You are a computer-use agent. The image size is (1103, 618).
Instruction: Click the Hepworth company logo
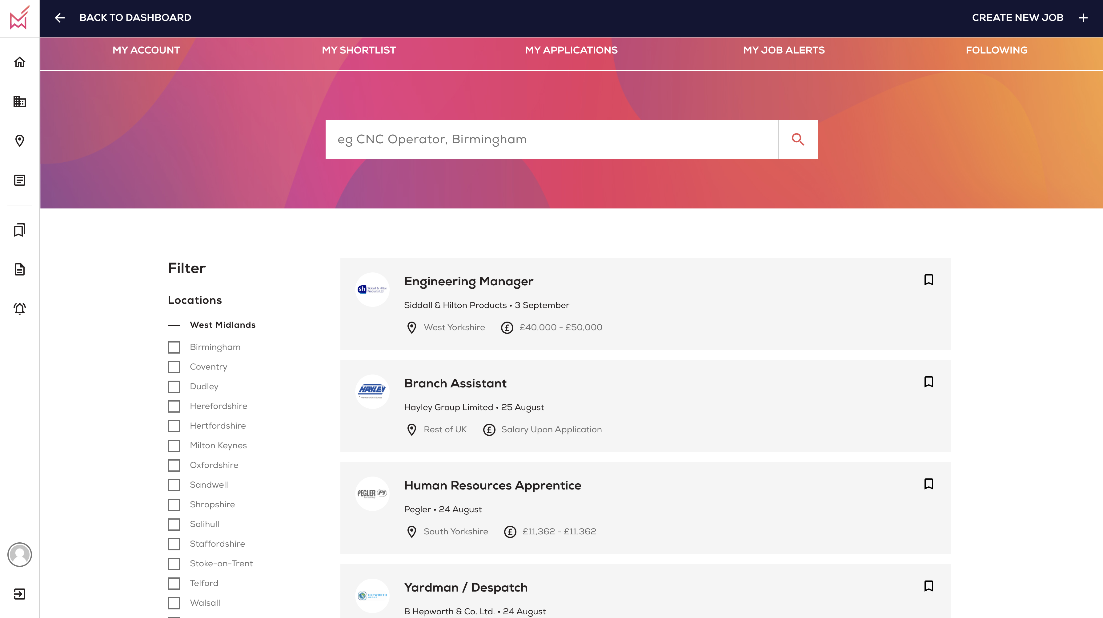tap(372, 596)
